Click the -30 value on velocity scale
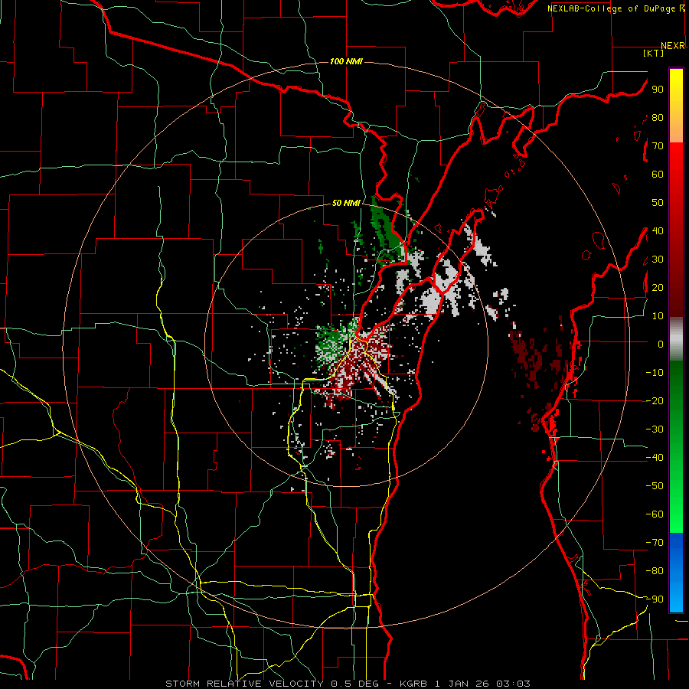The image size is (689, 689). click(x=655, y=429)
